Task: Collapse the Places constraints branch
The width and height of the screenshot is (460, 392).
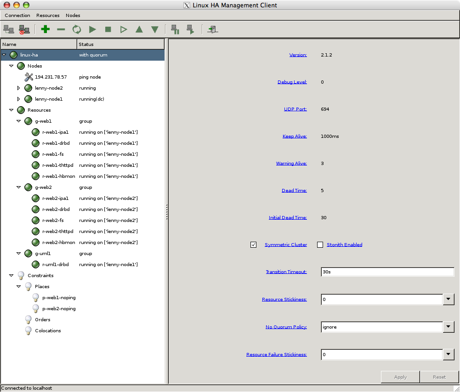Action: pos(19,286)
